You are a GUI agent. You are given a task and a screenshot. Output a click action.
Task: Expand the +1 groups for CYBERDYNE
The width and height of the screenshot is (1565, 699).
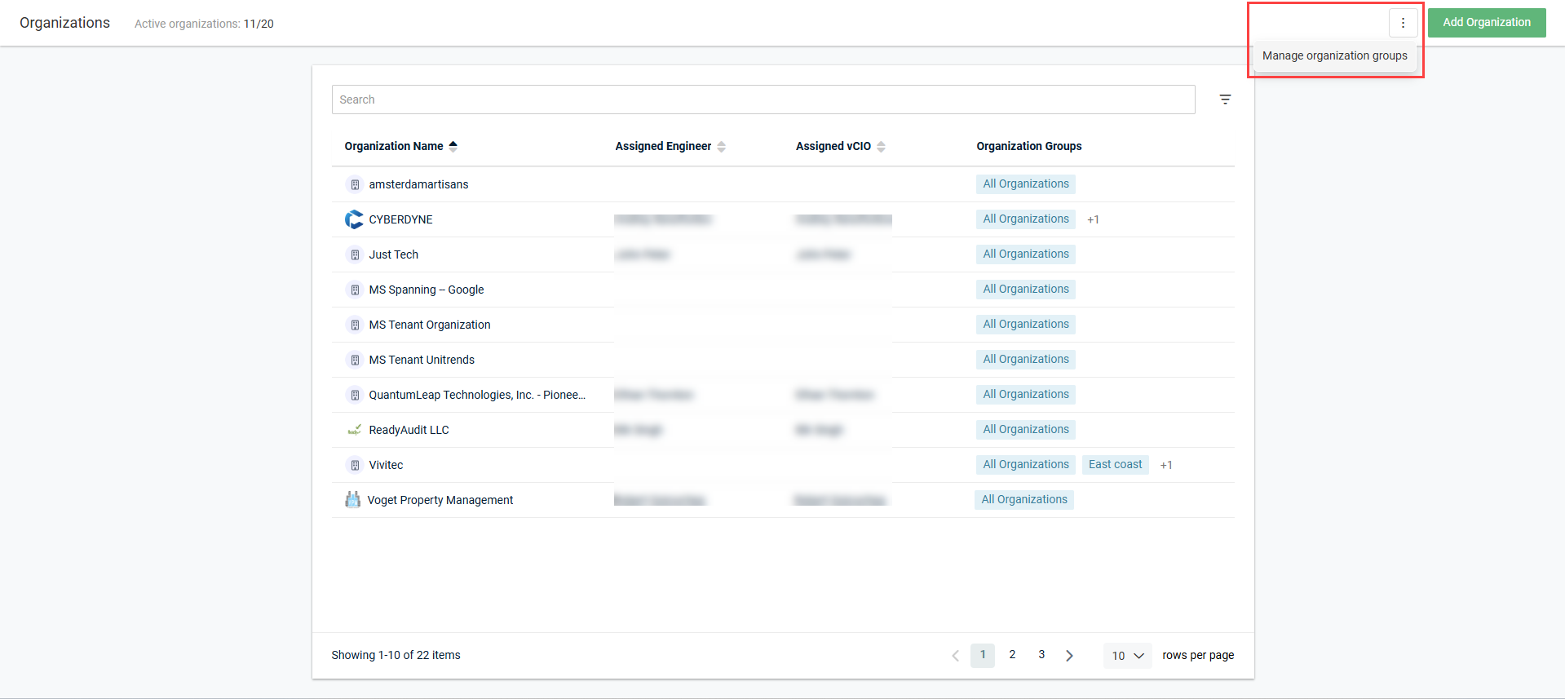pos(1093,219)
